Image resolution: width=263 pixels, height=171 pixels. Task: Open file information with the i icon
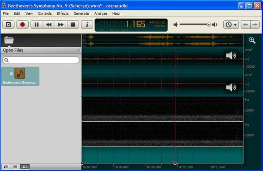coord(87,24)
